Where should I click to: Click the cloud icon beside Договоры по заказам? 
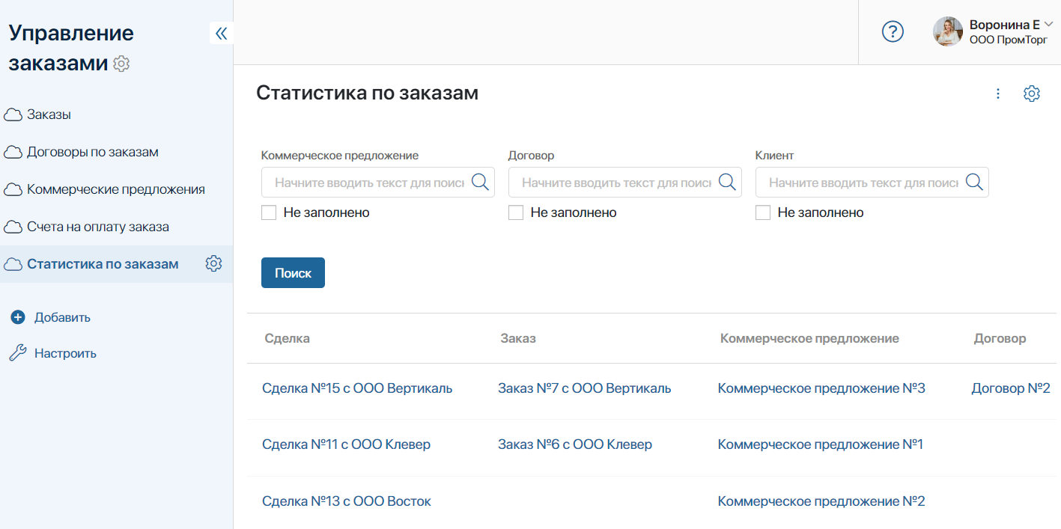13,153
